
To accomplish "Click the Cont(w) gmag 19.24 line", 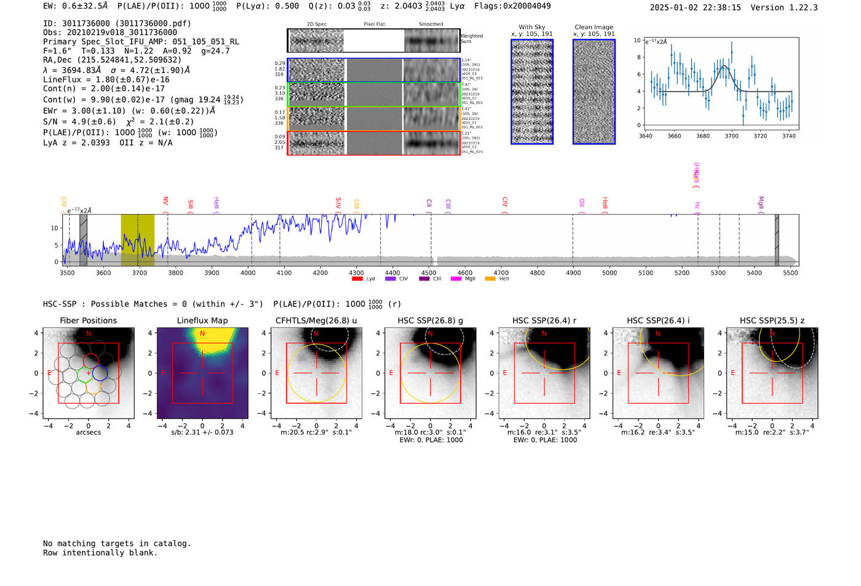I will click(143, 100).
